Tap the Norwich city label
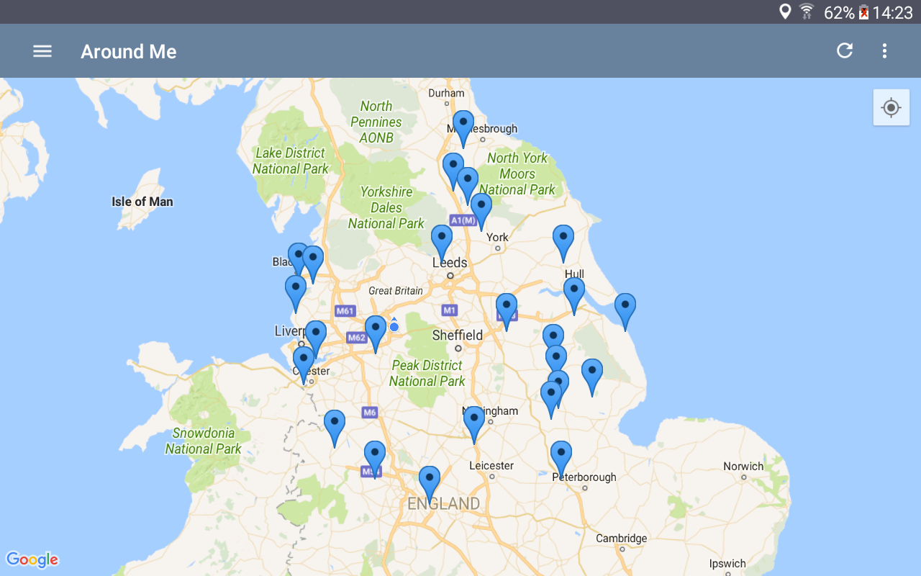The width and height of the screenshot is (921, 576). [x=743, y=467]
